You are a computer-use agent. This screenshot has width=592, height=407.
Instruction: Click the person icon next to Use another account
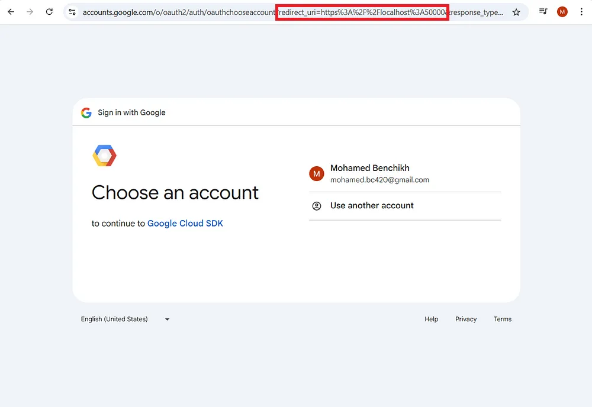pos(317,206)
